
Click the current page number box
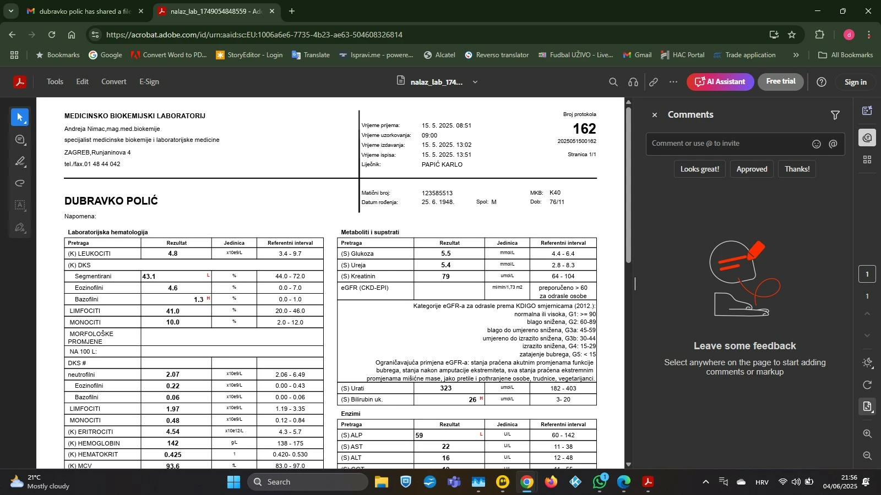867,274
